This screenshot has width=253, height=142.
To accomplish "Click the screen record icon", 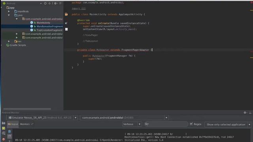I will tap(4, 128).
